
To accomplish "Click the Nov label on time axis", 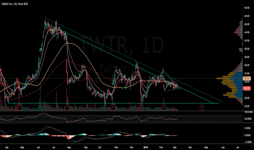I will tap(116, 147).
